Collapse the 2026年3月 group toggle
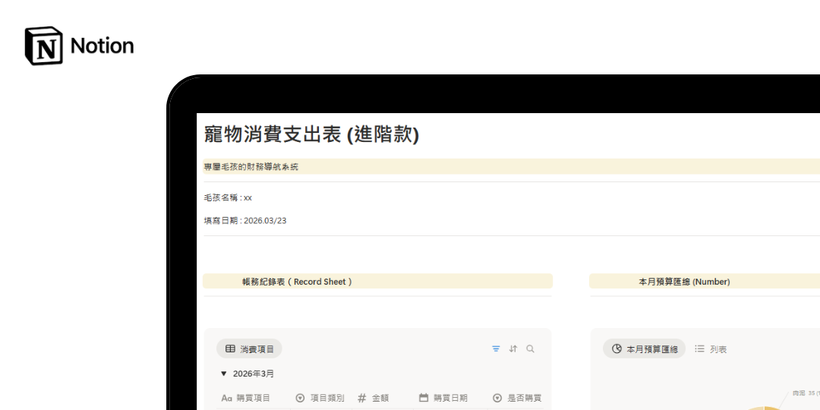This screenshot has height=410, width=820. [223, 374]
